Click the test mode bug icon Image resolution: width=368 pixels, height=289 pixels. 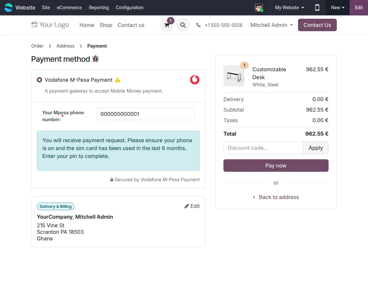click(96, 59)
